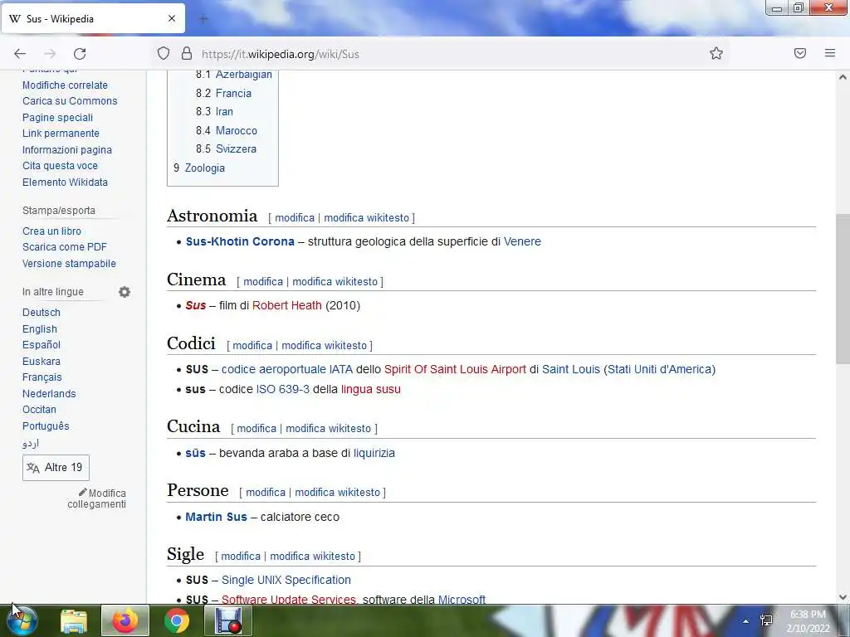Open the liquirizia link
The width and height of the screenshot is (850, 637).
(x=374, y=454)
